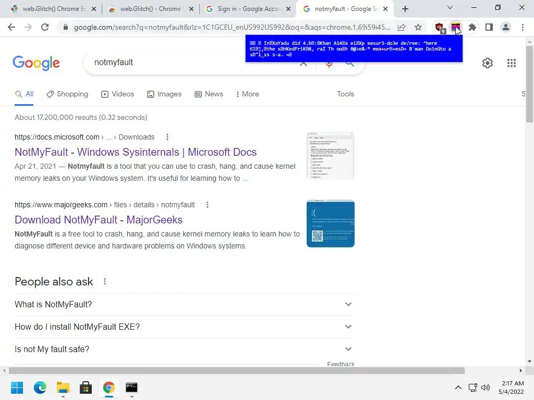Open Microsoft Store from taskbar
Viewport: 534px width, 400px height.
(x=86, y=387)
